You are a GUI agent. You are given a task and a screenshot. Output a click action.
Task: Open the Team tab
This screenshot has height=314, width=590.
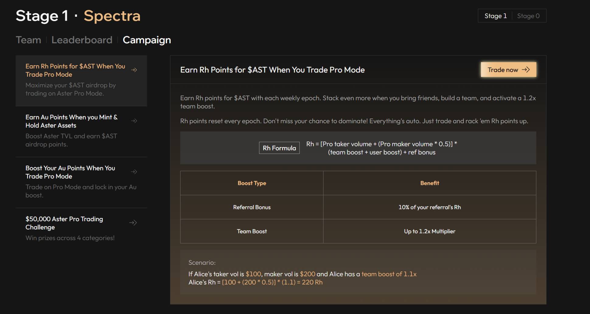[x=28, y=40]
